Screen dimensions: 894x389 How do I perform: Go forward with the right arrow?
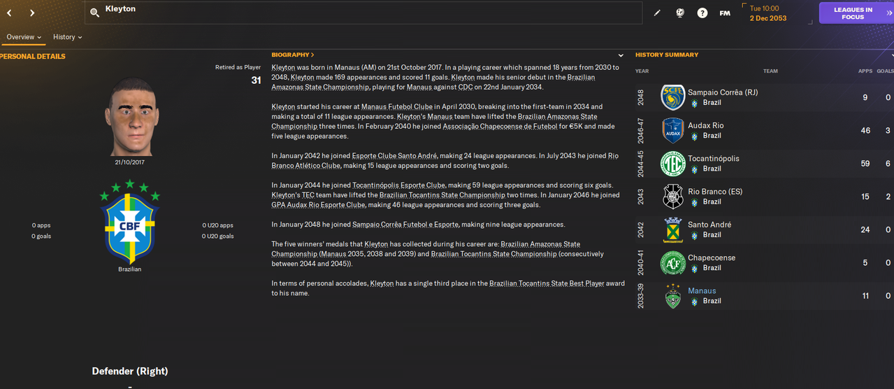point(32,13)
